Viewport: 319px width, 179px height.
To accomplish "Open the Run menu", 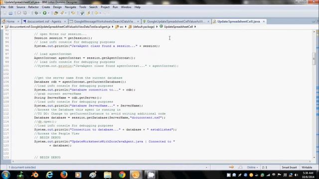I will click(115, 7).
